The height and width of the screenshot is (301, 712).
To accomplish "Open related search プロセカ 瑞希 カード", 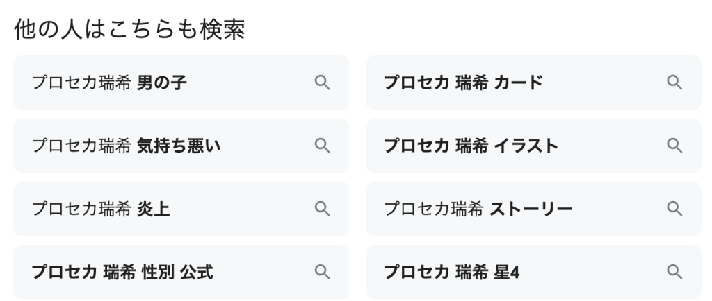I will (x=533, y=83).
